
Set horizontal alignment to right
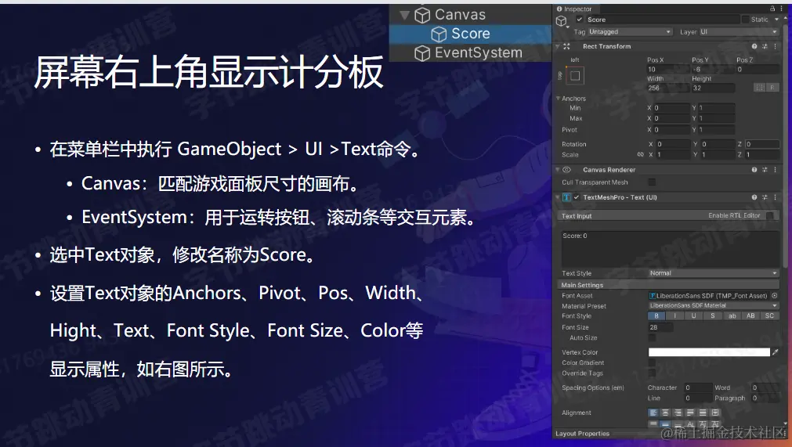point(678,413)
